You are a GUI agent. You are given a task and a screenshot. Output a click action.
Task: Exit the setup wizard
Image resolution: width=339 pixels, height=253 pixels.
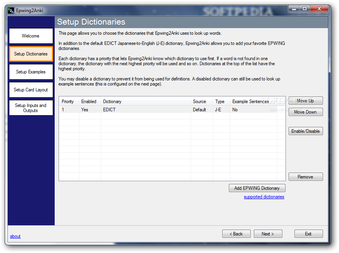point(309,234)
